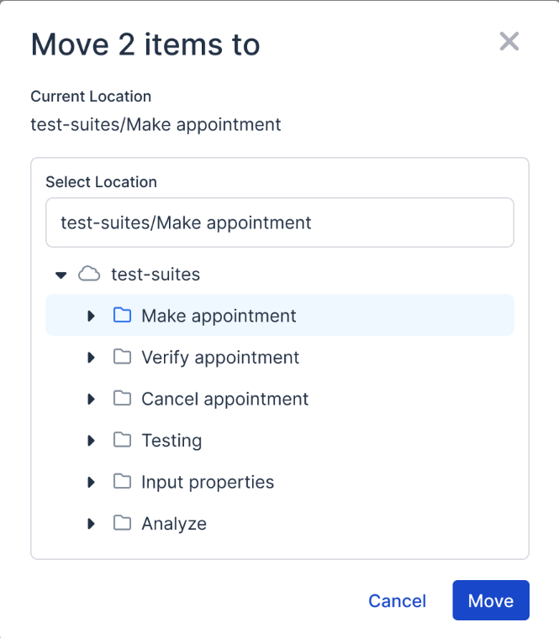Expand the Make appointment folder
This screenshot has width=559, height=638.
click(92, 316)
